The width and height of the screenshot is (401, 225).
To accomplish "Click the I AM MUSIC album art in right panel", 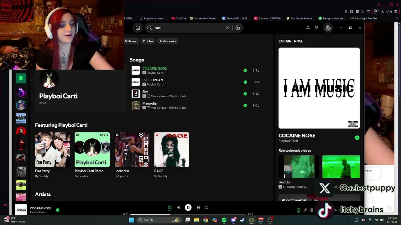I will click(x=319, y=88).
